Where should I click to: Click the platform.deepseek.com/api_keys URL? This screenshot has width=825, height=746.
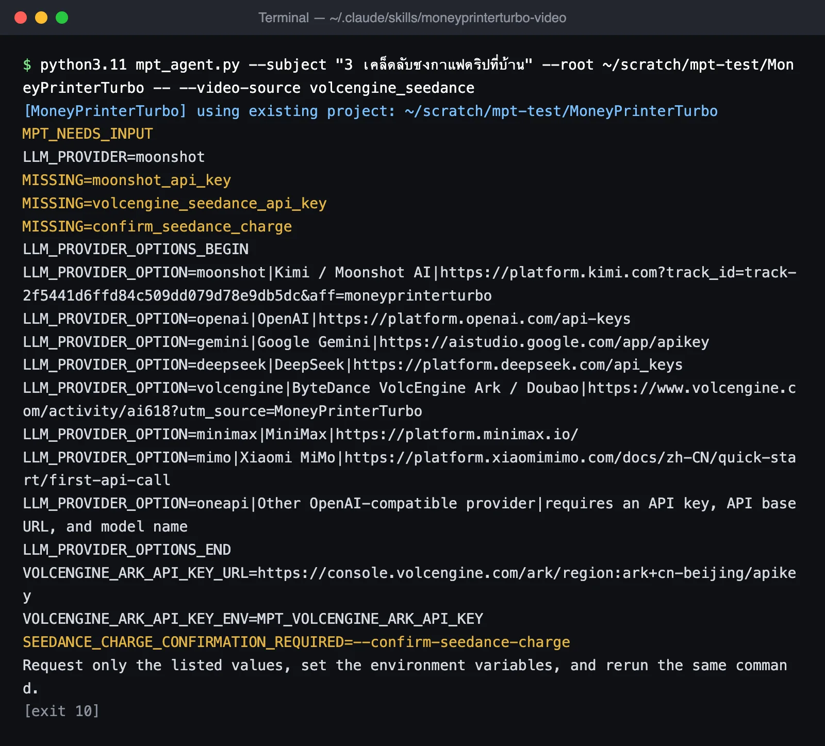(x=518, y=364)
